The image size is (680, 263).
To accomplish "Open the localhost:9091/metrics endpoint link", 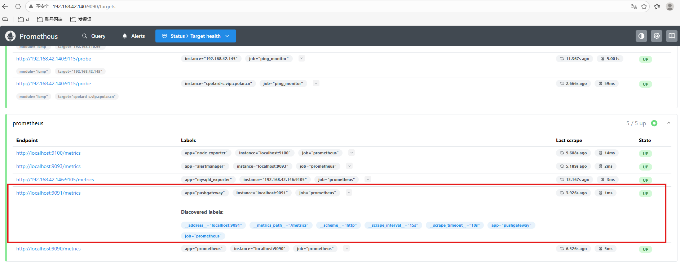I will coord(48,193).
